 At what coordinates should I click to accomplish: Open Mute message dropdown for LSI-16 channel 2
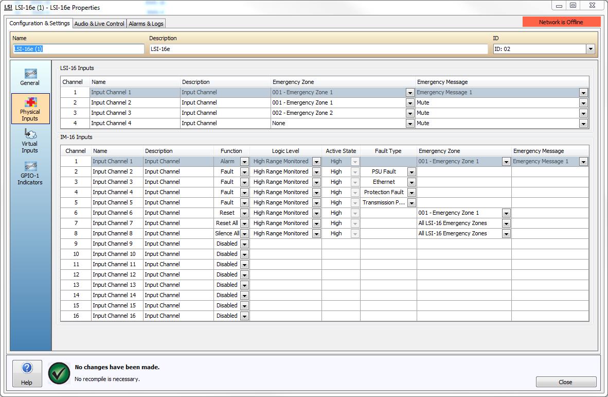[584, 103]
